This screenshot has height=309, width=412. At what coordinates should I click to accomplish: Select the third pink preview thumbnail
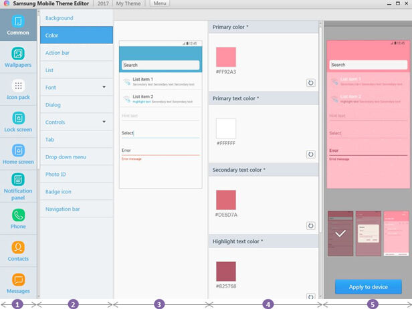pos(396,233)
